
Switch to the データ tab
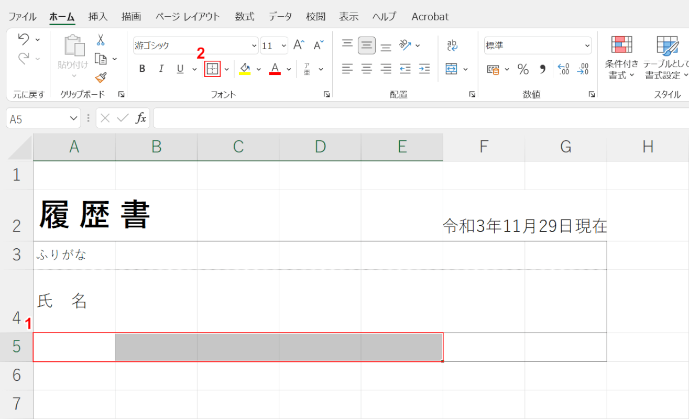[x=280, y=17]
